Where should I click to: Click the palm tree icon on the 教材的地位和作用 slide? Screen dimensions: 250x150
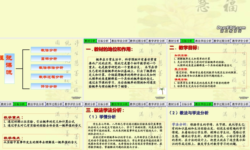(162, 91)
